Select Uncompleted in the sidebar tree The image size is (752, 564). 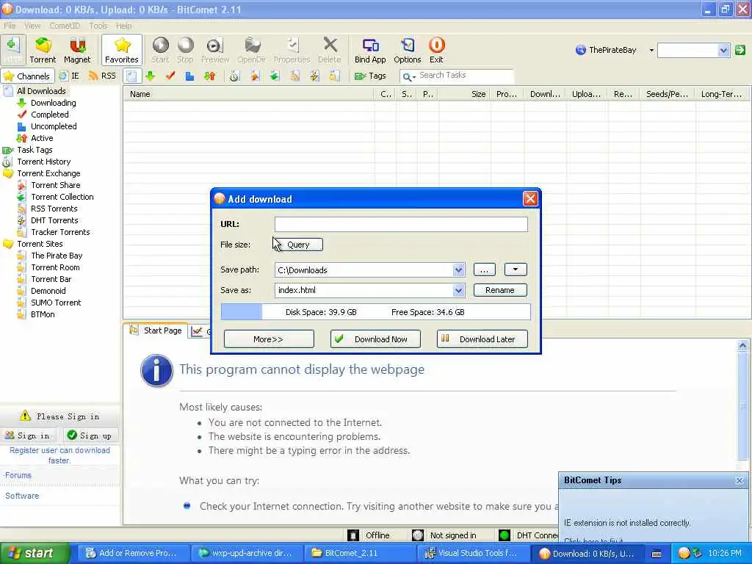click(54, 126)
